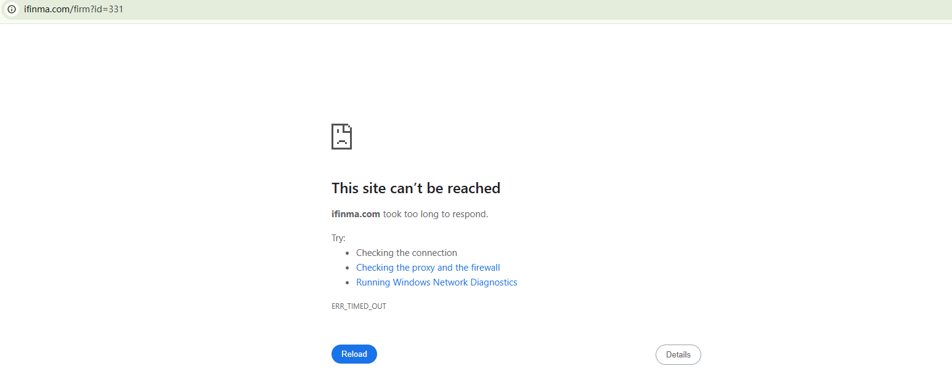
Task: Open Checking the proxy and the firewall link
Action: point(428,268)
